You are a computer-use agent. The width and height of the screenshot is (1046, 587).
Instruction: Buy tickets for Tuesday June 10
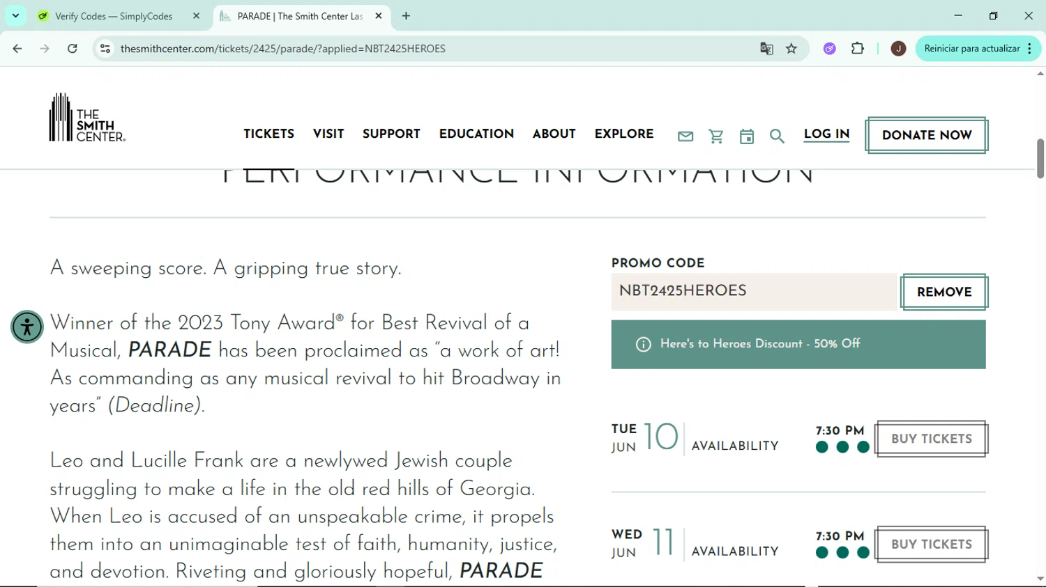click(x=932, y=439)
